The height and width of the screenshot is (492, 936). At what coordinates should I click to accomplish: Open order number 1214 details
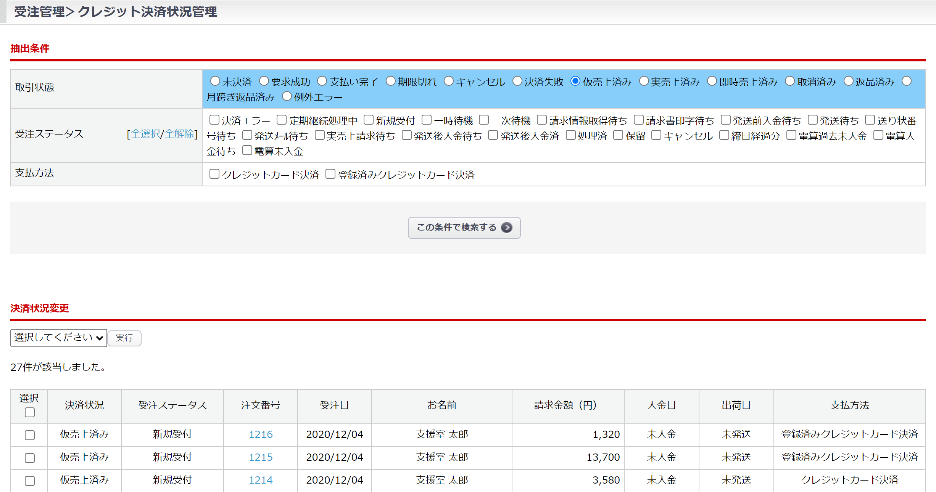(261, 480)
